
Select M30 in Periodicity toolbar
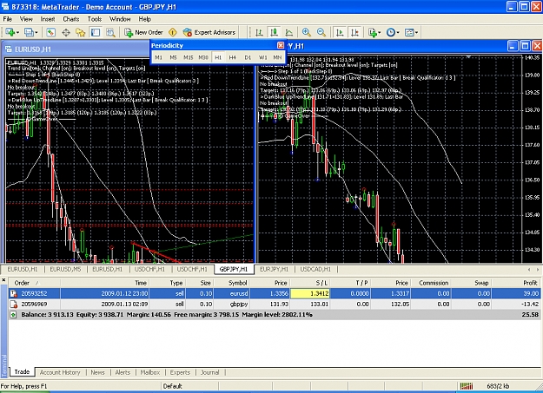(203, 57)
